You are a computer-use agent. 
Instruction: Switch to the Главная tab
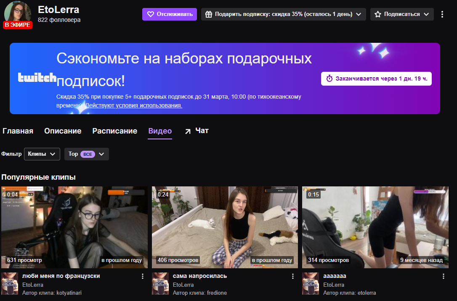[18, 131]
